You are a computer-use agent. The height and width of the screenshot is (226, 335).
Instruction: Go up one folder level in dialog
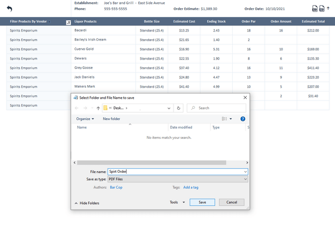(98, 108)
